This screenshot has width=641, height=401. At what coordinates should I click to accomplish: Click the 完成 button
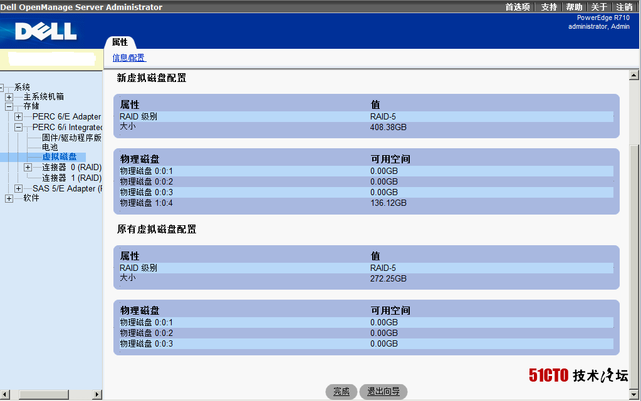point(341,392)
